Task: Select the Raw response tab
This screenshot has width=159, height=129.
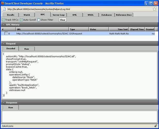Action: (11, 107)
